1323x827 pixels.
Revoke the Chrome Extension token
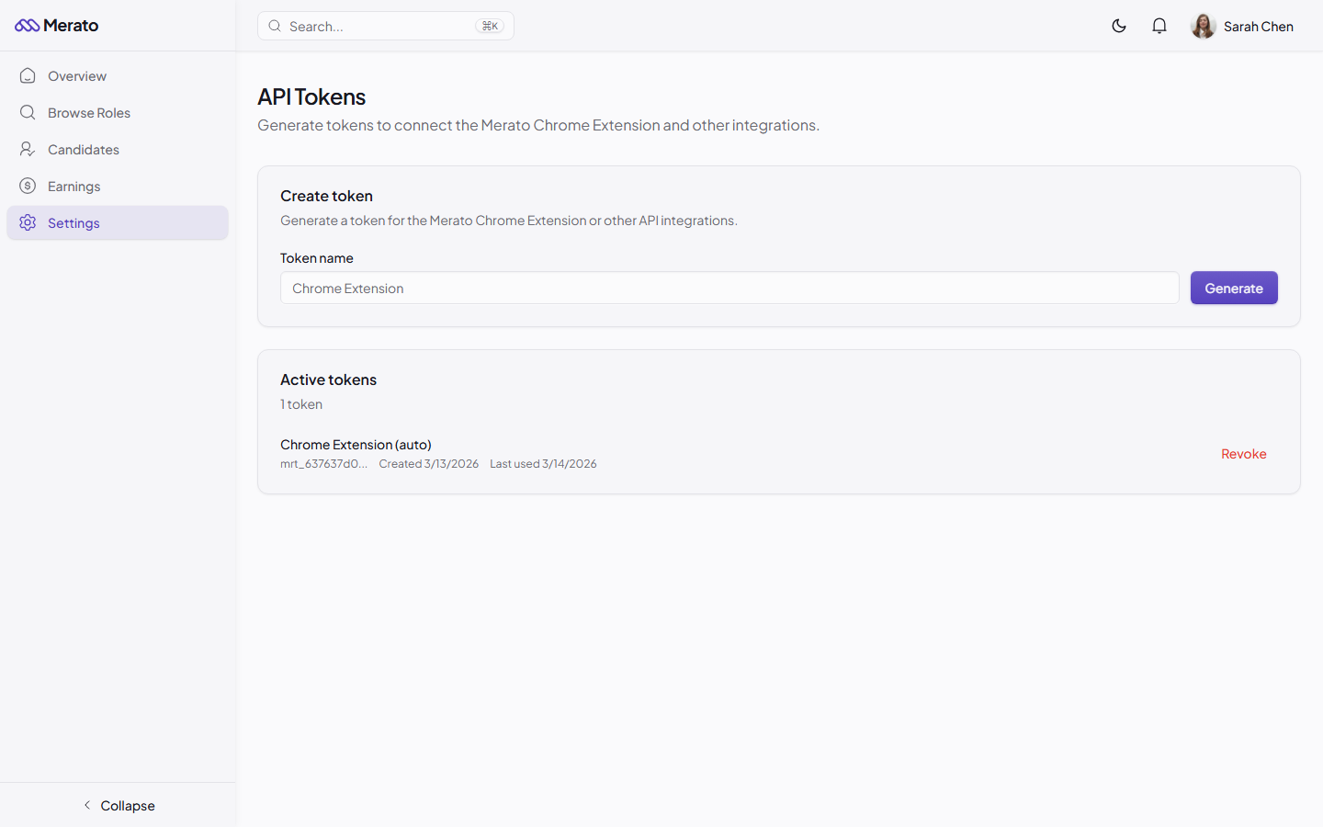[x=1244, y=453]
